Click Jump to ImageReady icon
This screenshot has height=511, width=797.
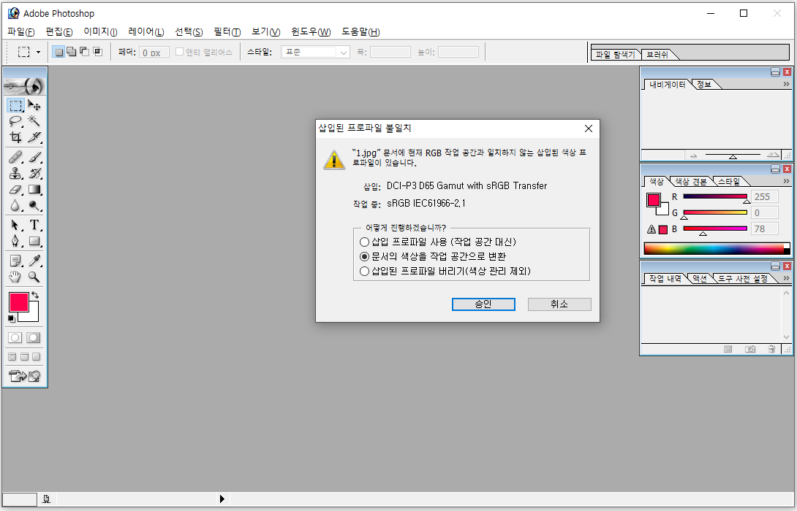tap(24, 376)
